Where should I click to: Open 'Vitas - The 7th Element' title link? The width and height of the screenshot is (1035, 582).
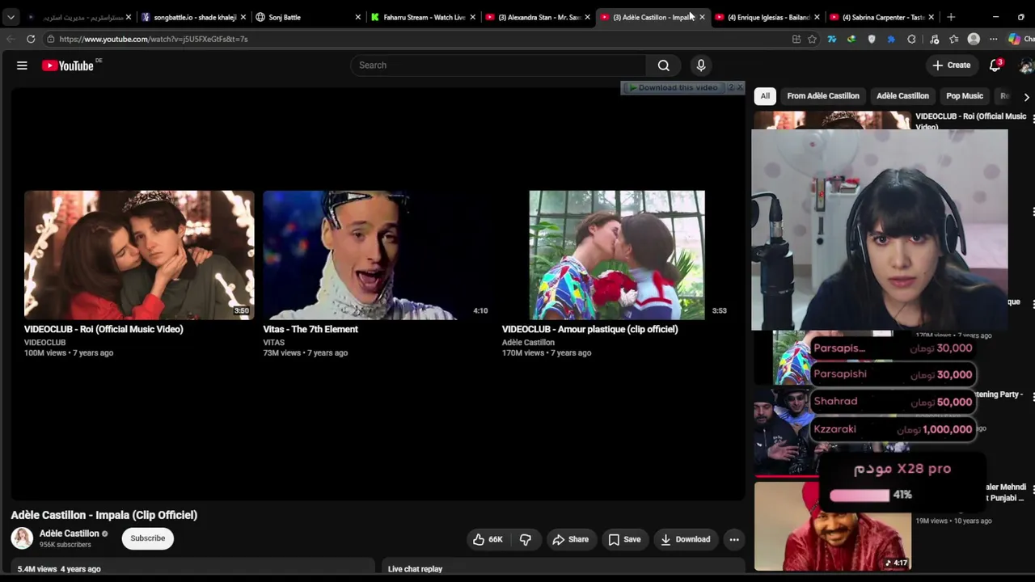click(310, 329)
